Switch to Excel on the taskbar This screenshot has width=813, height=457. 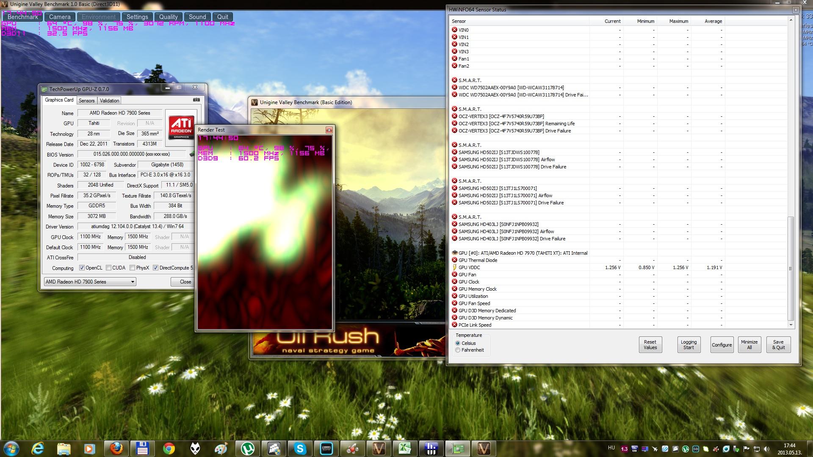tap(405, 448)
